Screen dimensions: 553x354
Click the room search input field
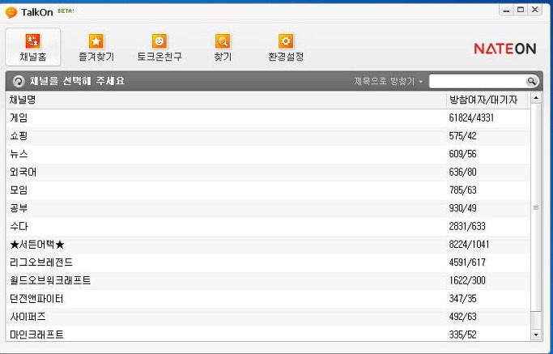[x=477, y=81]
